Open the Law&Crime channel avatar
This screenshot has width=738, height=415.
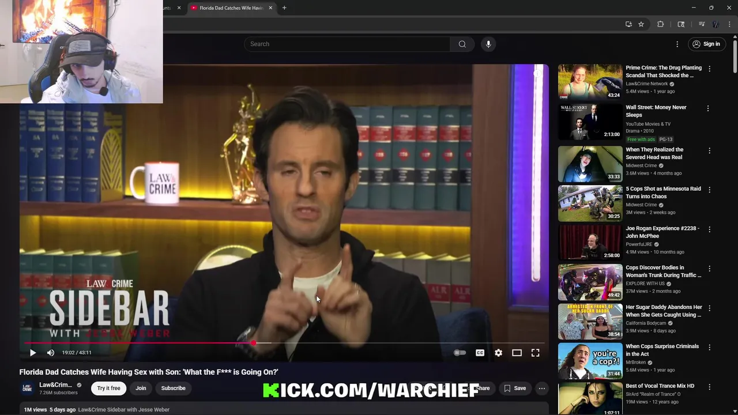tap(27, 388)
